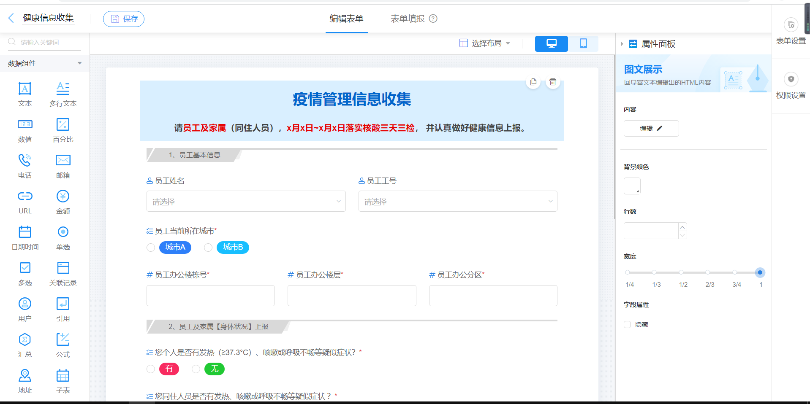Switch to the 表单填报 tab
The image size is (810, 404).
coord(408,19)
